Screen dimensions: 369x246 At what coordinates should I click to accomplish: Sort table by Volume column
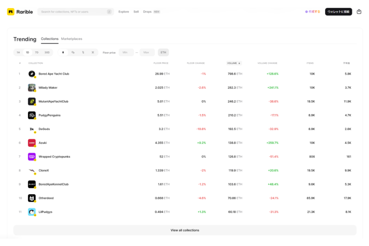click(x=234, y=63)
